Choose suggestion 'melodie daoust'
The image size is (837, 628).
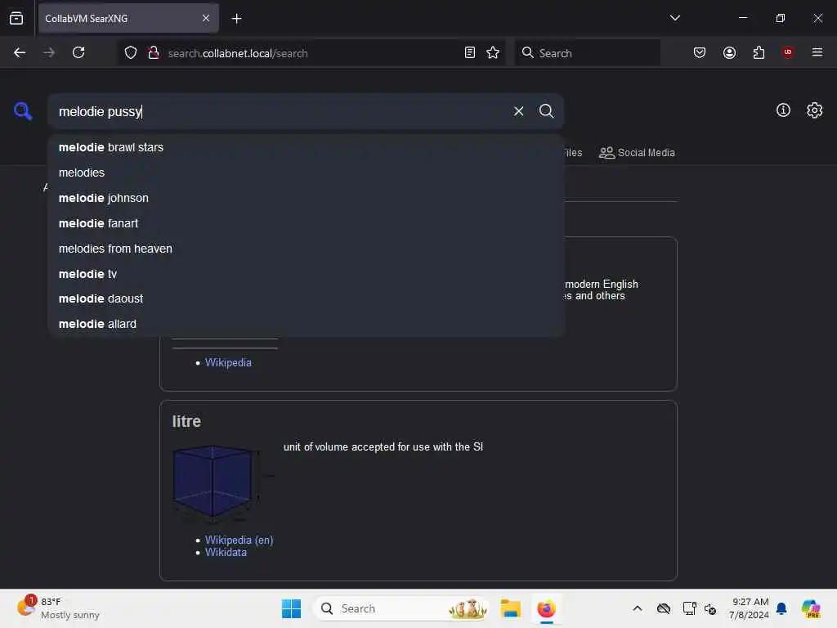click(x=306, y=298)
